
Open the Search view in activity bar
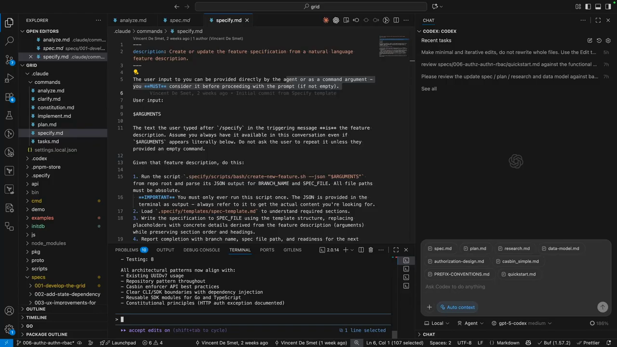9,41
